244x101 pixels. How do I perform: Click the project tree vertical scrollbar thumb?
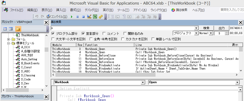46,50
